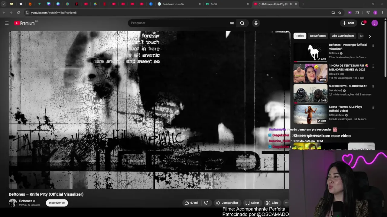The width and height of the screenshot is (387, 217).
Task: Click the search magnifier button
Action: click(x=242, y=23)
